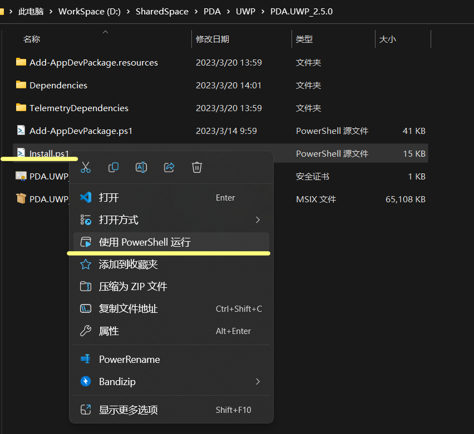
Task: Click the 安全证书 type cell
Action: [312, 176]
